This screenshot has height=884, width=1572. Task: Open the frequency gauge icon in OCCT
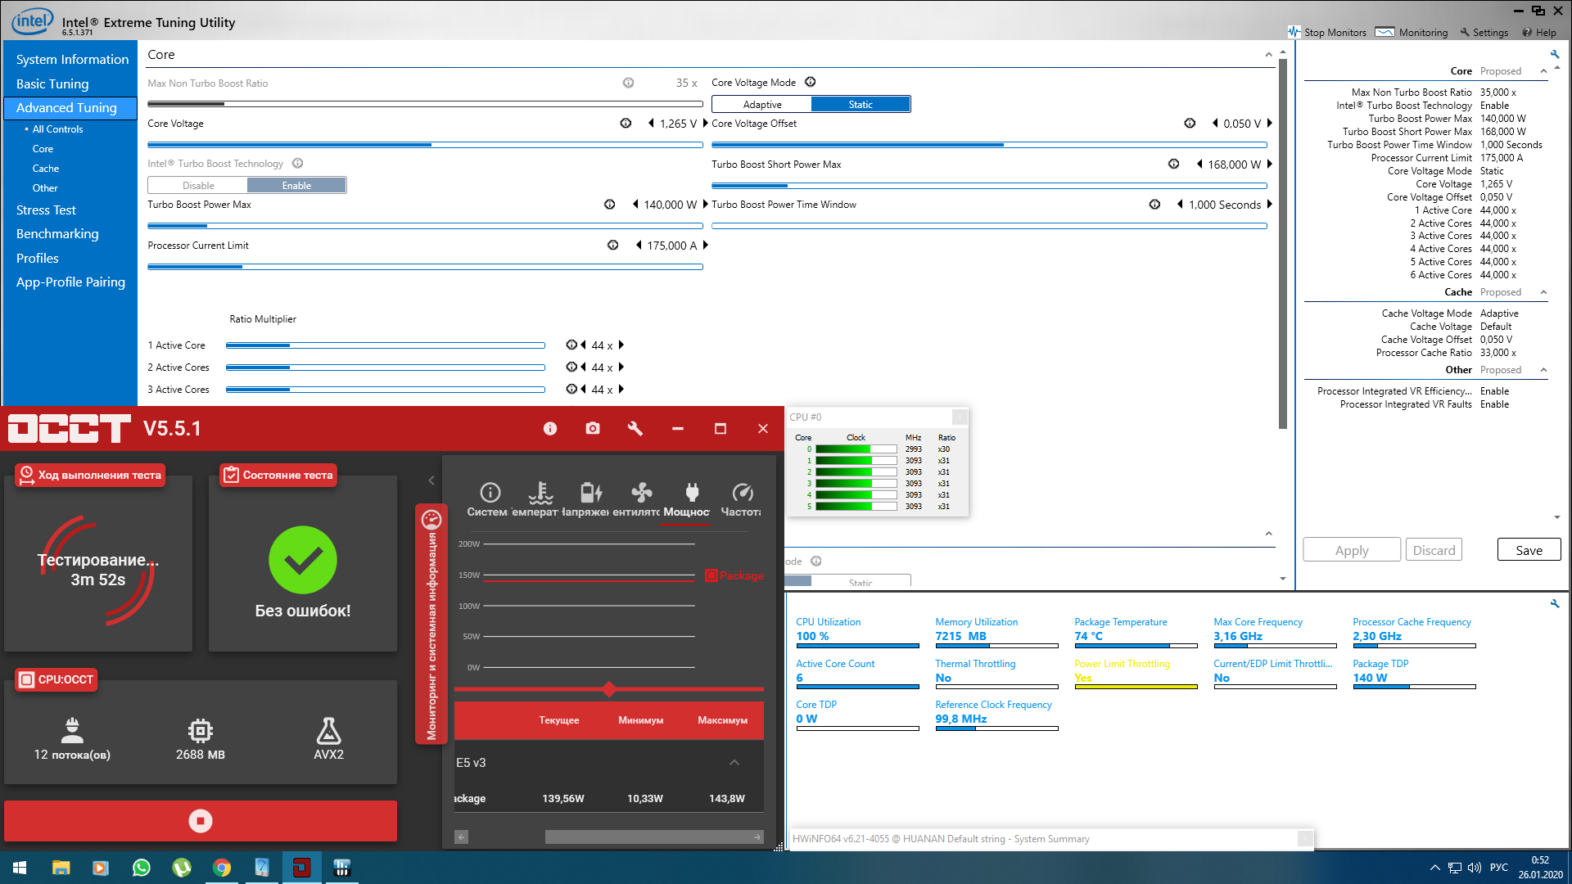click(x=742, y=493)
